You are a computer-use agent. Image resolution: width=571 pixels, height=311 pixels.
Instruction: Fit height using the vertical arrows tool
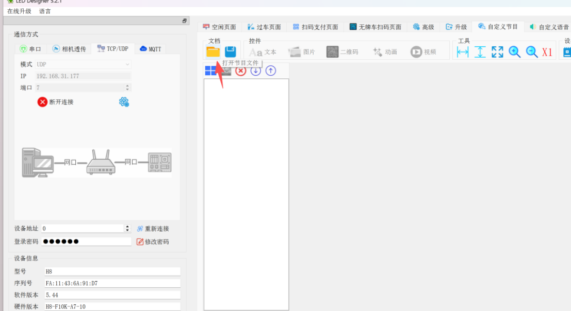(x=480, y=52)
